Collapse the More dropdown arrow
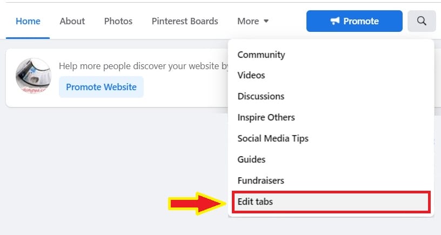This screenshot has height=235, width=441. click(266, 21)
